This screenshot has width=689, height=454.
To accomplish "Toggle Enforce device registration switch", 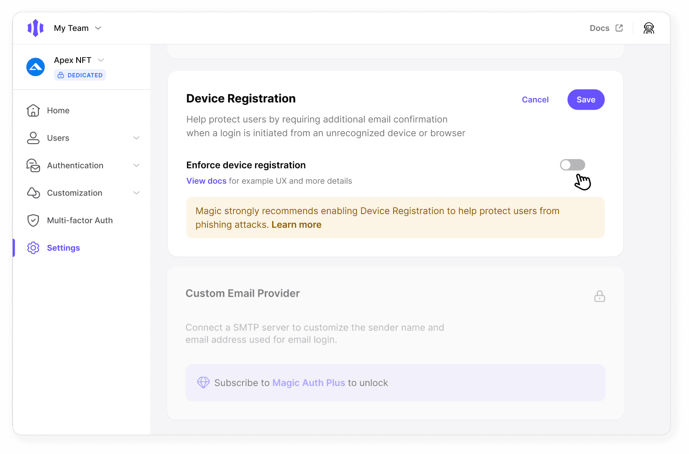I will [x=573, y=165].
